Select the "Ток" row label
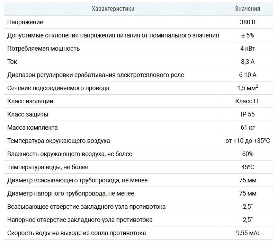This screenshot has width=277, height=242. coord(12,62)
